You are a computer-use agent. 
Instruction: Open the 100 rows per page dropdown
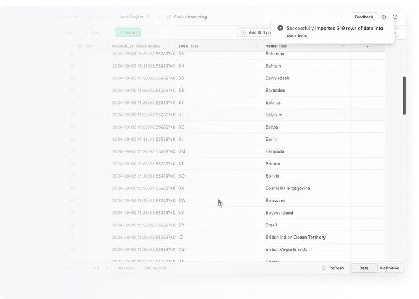tap(126, 268)
